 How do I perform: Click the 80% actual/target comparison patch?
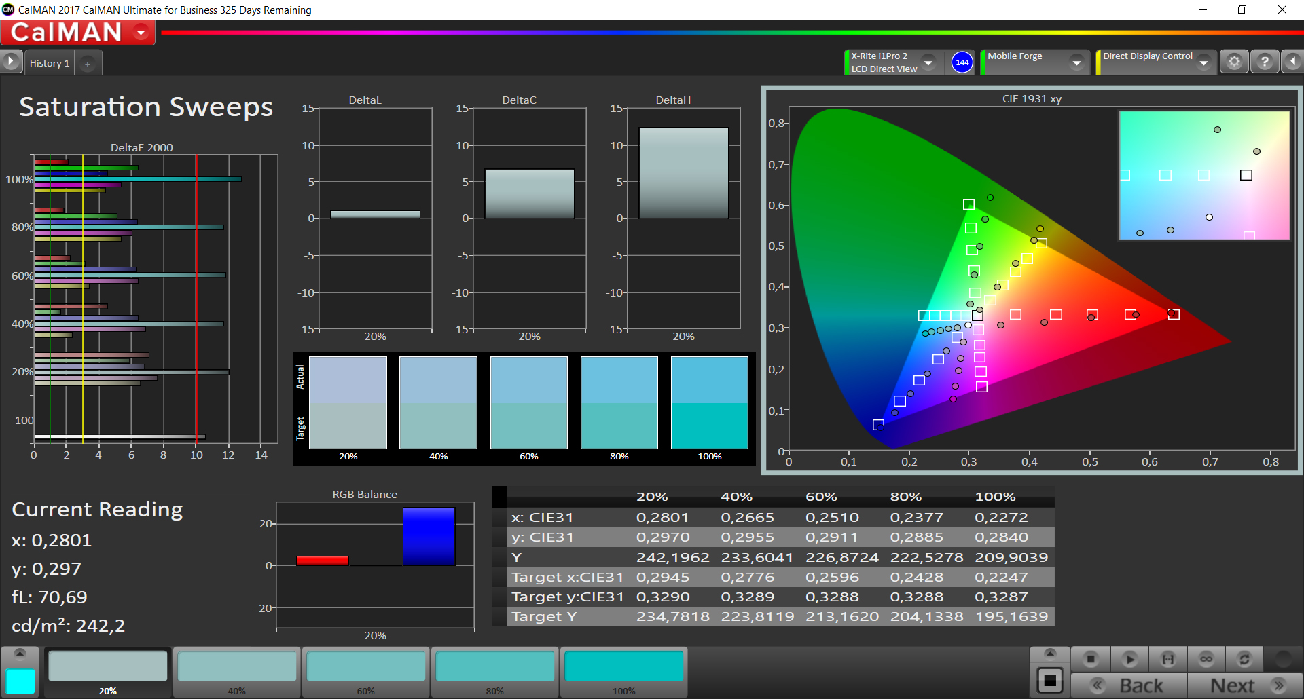pyautogui.click(x=619, y=402)
